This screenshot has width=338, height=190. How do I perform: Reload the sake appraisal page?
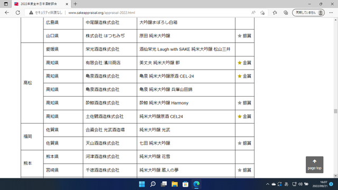(18, 13)
